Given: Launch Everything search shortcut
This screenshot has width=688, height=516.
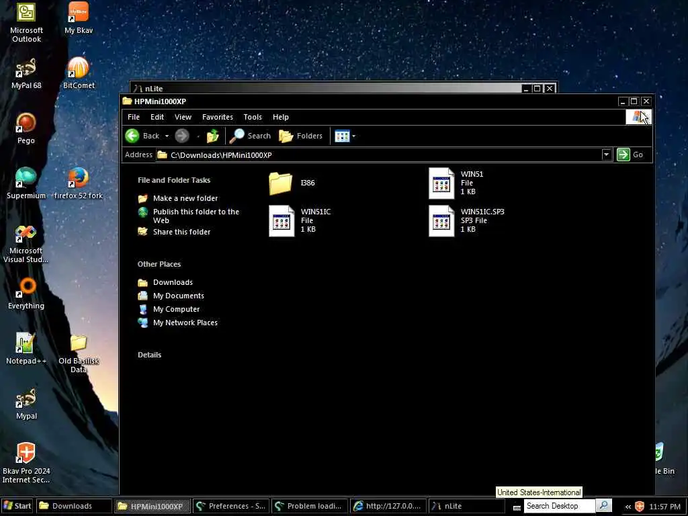Looking at the screenshot, I should [x=26, y=294].
